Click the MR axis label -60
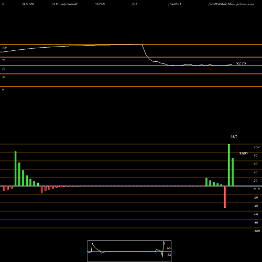The image size is (262, 262). 256,214
